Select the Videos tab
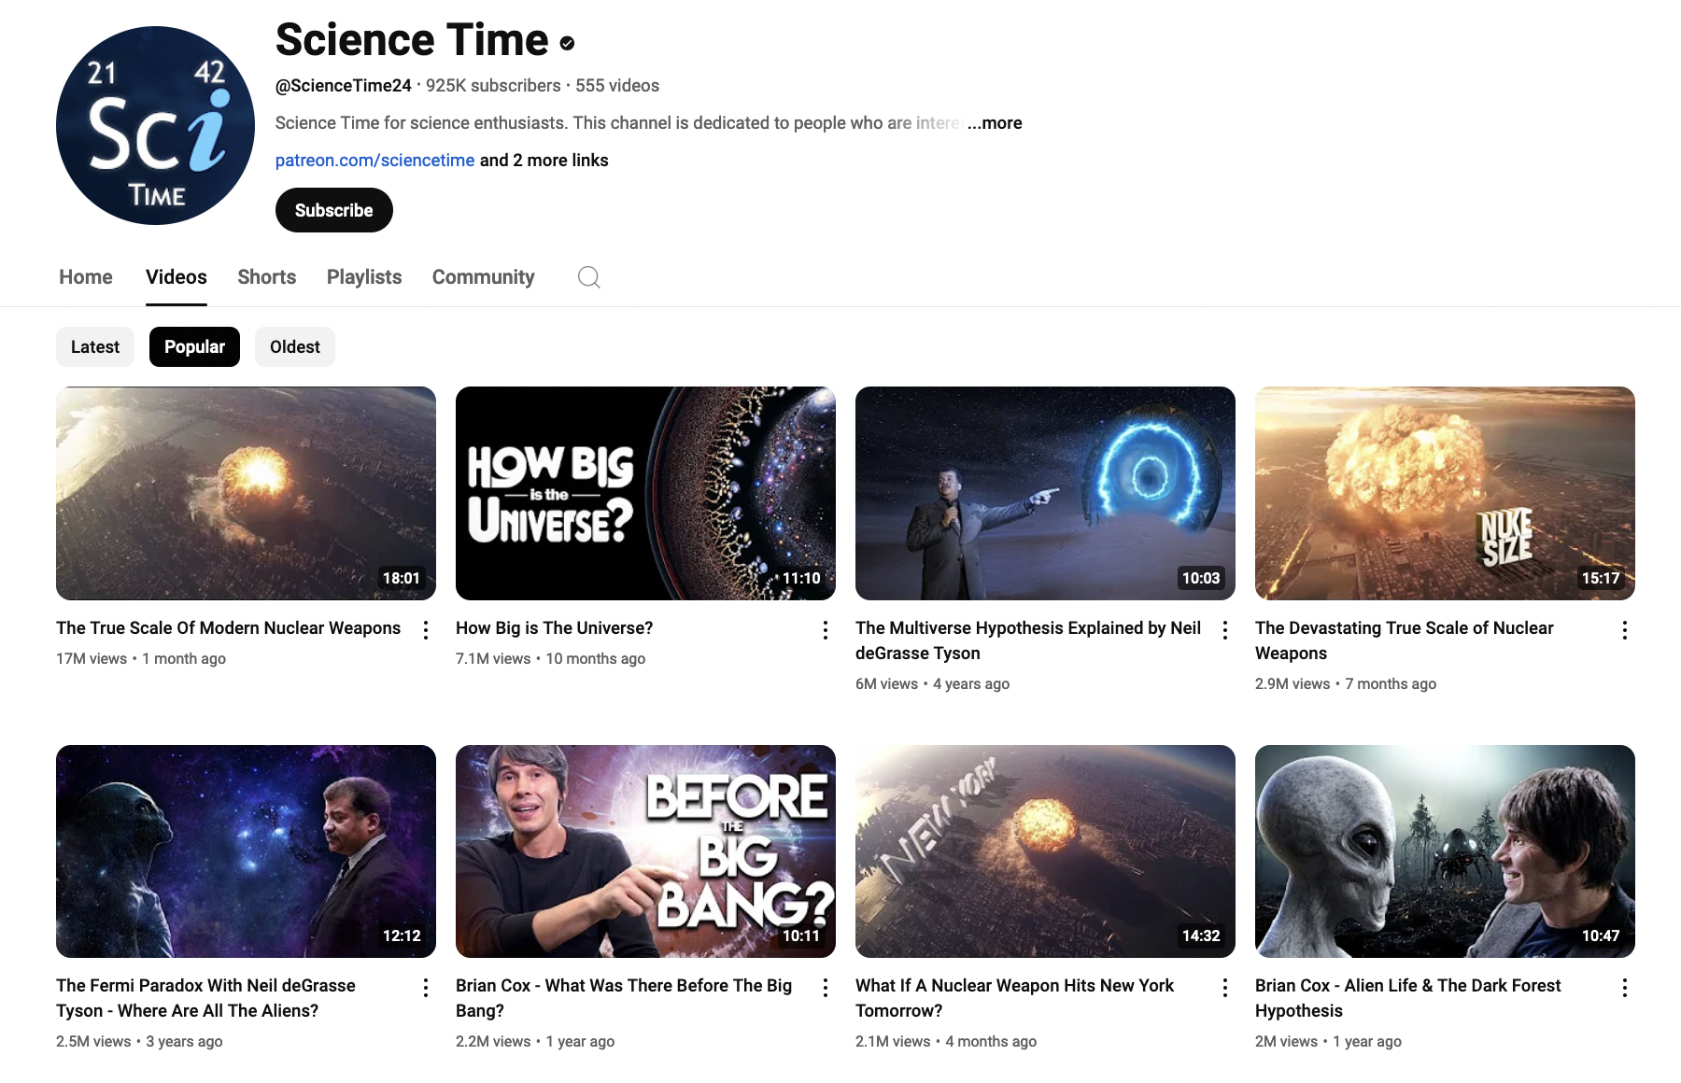Image resolution: width=1681 pixels, height=1083 pixels. pyautogui.click(x=177, y=277)
